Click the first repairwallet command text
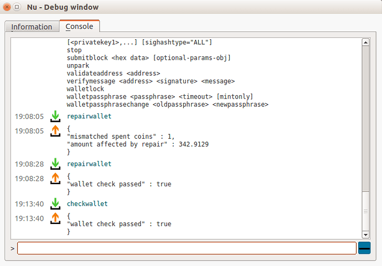The width and height of the screenshot is (382, 266). [89, 116]
